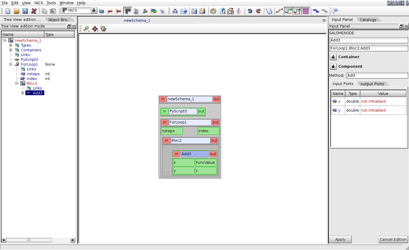The image size is (409, 250).
Task: Click the Tree View scrollbar left arrow
Action: pos(4,240)
